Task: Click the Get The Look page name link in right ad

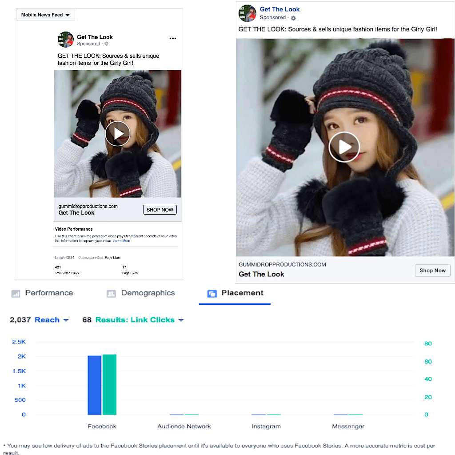Action: click(279, 9)
